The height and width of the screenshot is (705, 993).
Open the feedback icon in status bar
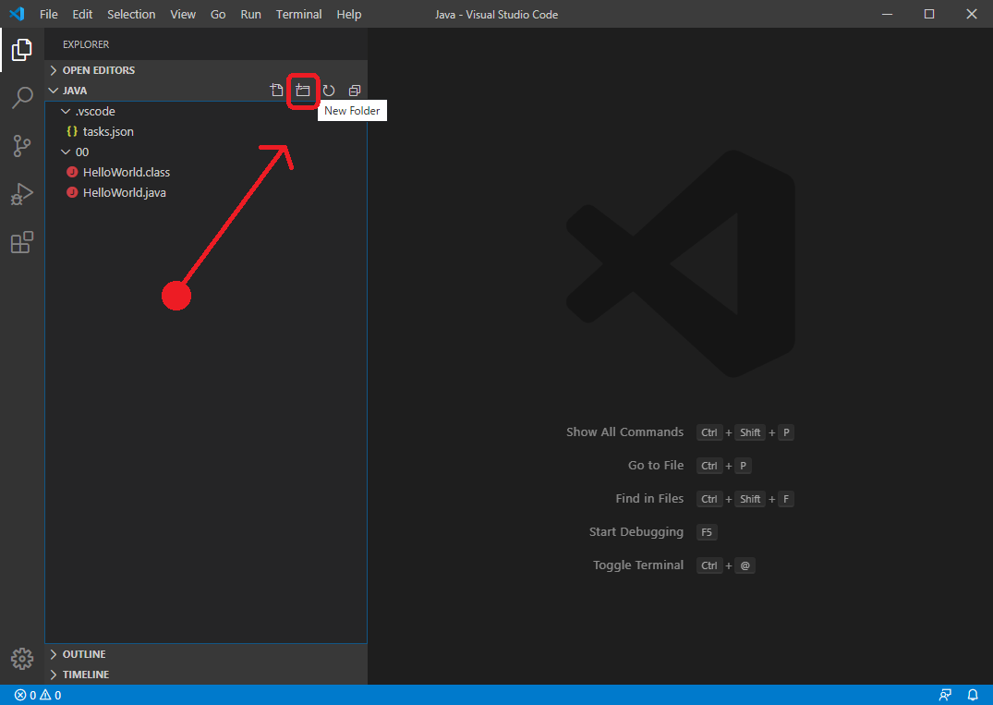[945, 695]
